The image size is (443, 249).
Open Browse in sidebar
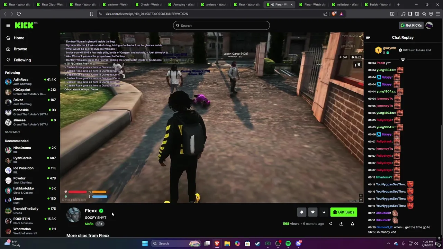click(x=20, y=49)
